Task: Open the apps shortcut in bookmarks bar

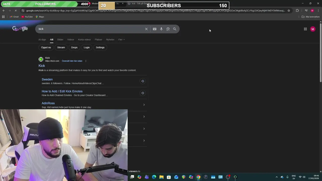Action: tap(3, 17)
